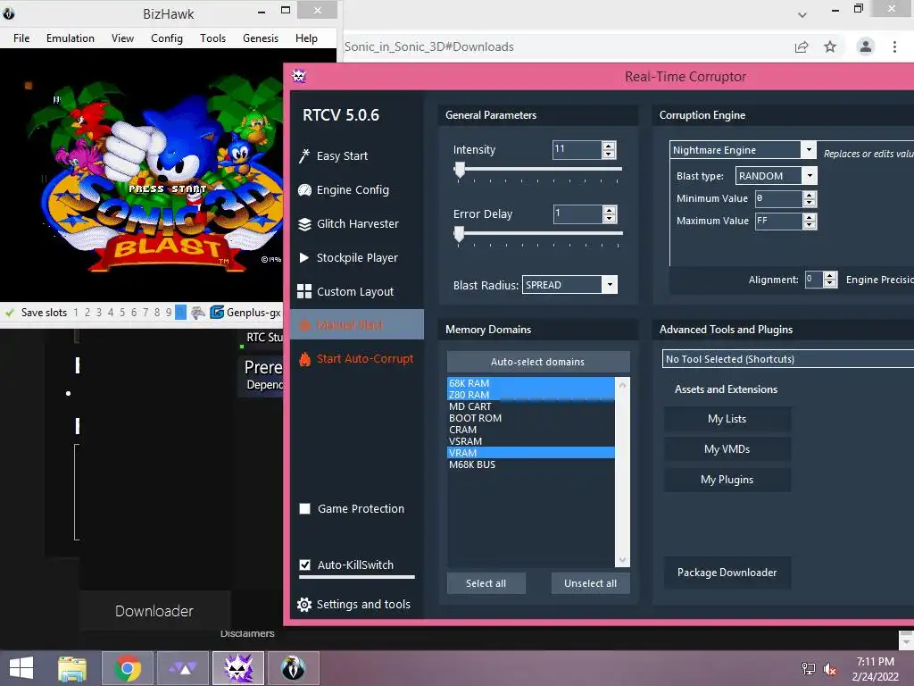The width and height of the screenshot is (914, 686).
Task: Open BizHawk Tools menu
Action: [x=212, y=38]
